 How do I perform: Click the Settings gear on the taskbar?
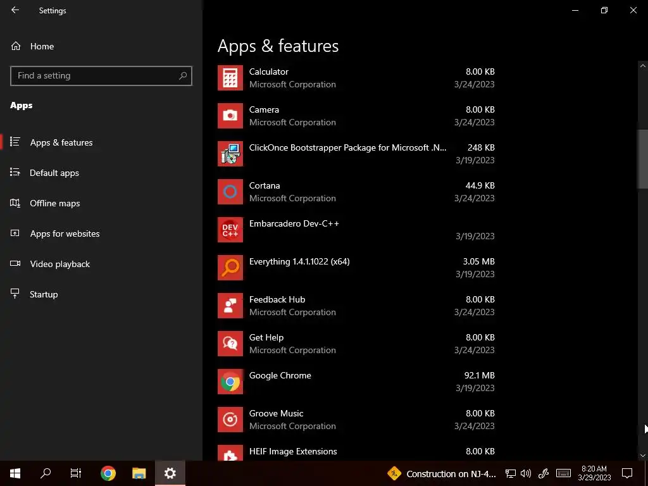(x=170, y=473)
